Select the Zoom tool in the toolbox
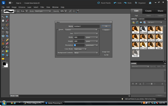This screenshot has width=168, height=106. coord(7,17)
